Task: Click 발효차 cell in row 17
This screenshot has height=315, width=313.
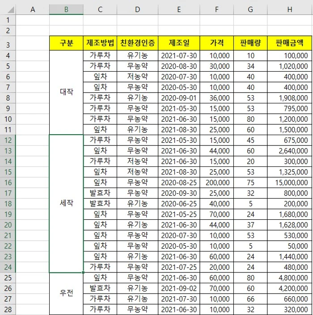Action: click(x=100, y=193)
